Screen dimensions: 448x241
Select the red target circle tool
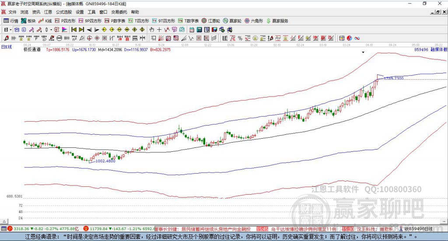point(89,38)
